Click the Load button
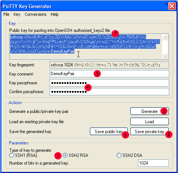This screenshot has width=178, height=173. [149, 122]
